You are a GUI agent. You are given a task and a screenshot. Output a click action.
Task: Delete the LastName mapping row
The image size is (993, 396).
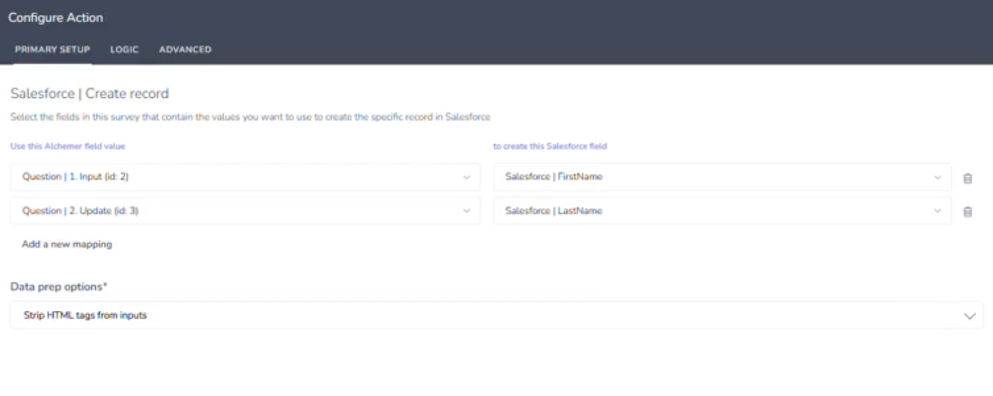point(967,212)
